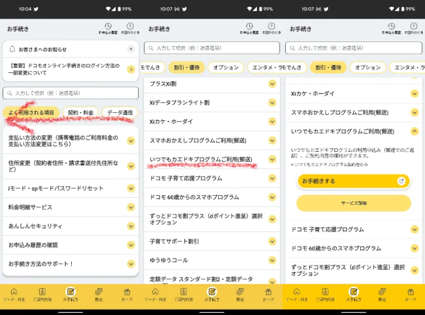Screen dimensions: 425x315
Task: Tap 設定 gear icon in middle screen nav
Action: pyautogui.click(x=240, y=295)
